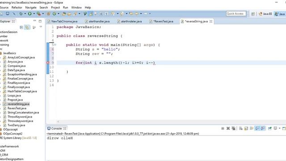Image resolution: width=286 pixels, height=161 pixels.
Task: Open ArrayListConcept.java in Package Explorer
Action: (21, 57)
